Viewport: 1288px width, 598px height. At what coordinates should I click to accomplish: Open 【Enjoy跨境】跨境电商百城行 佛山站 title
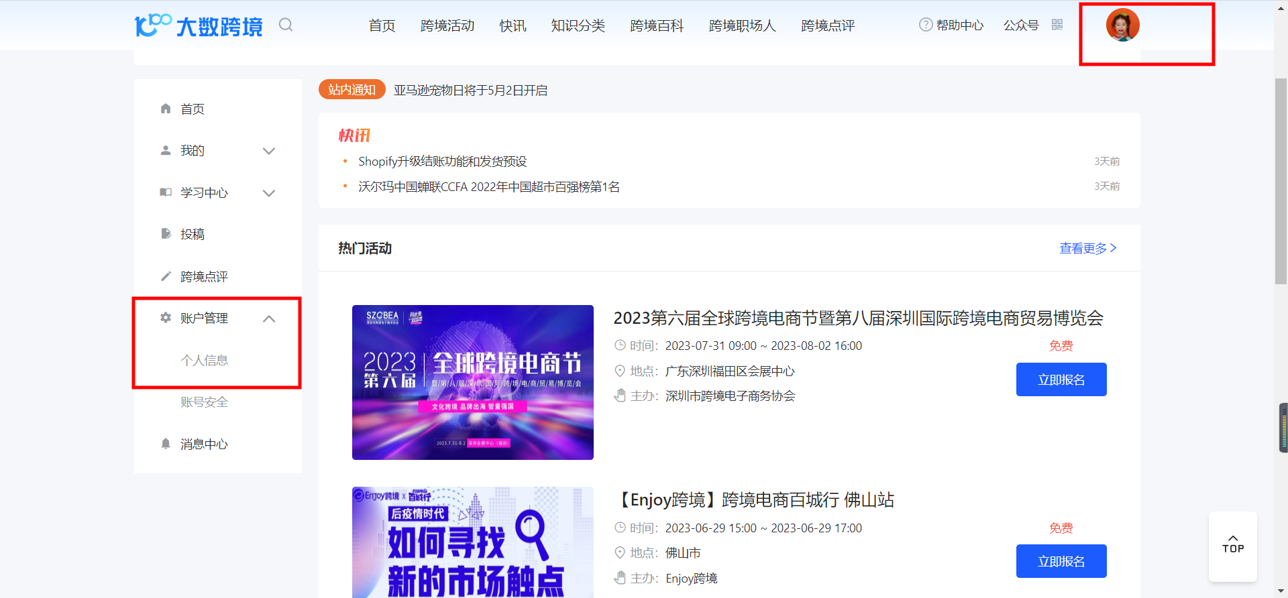(754, 499)
